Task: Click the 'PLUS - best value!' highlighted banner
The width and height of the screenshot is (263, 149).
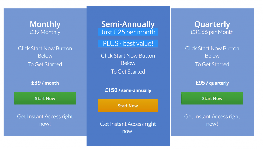Action: (x=128, y=43)
